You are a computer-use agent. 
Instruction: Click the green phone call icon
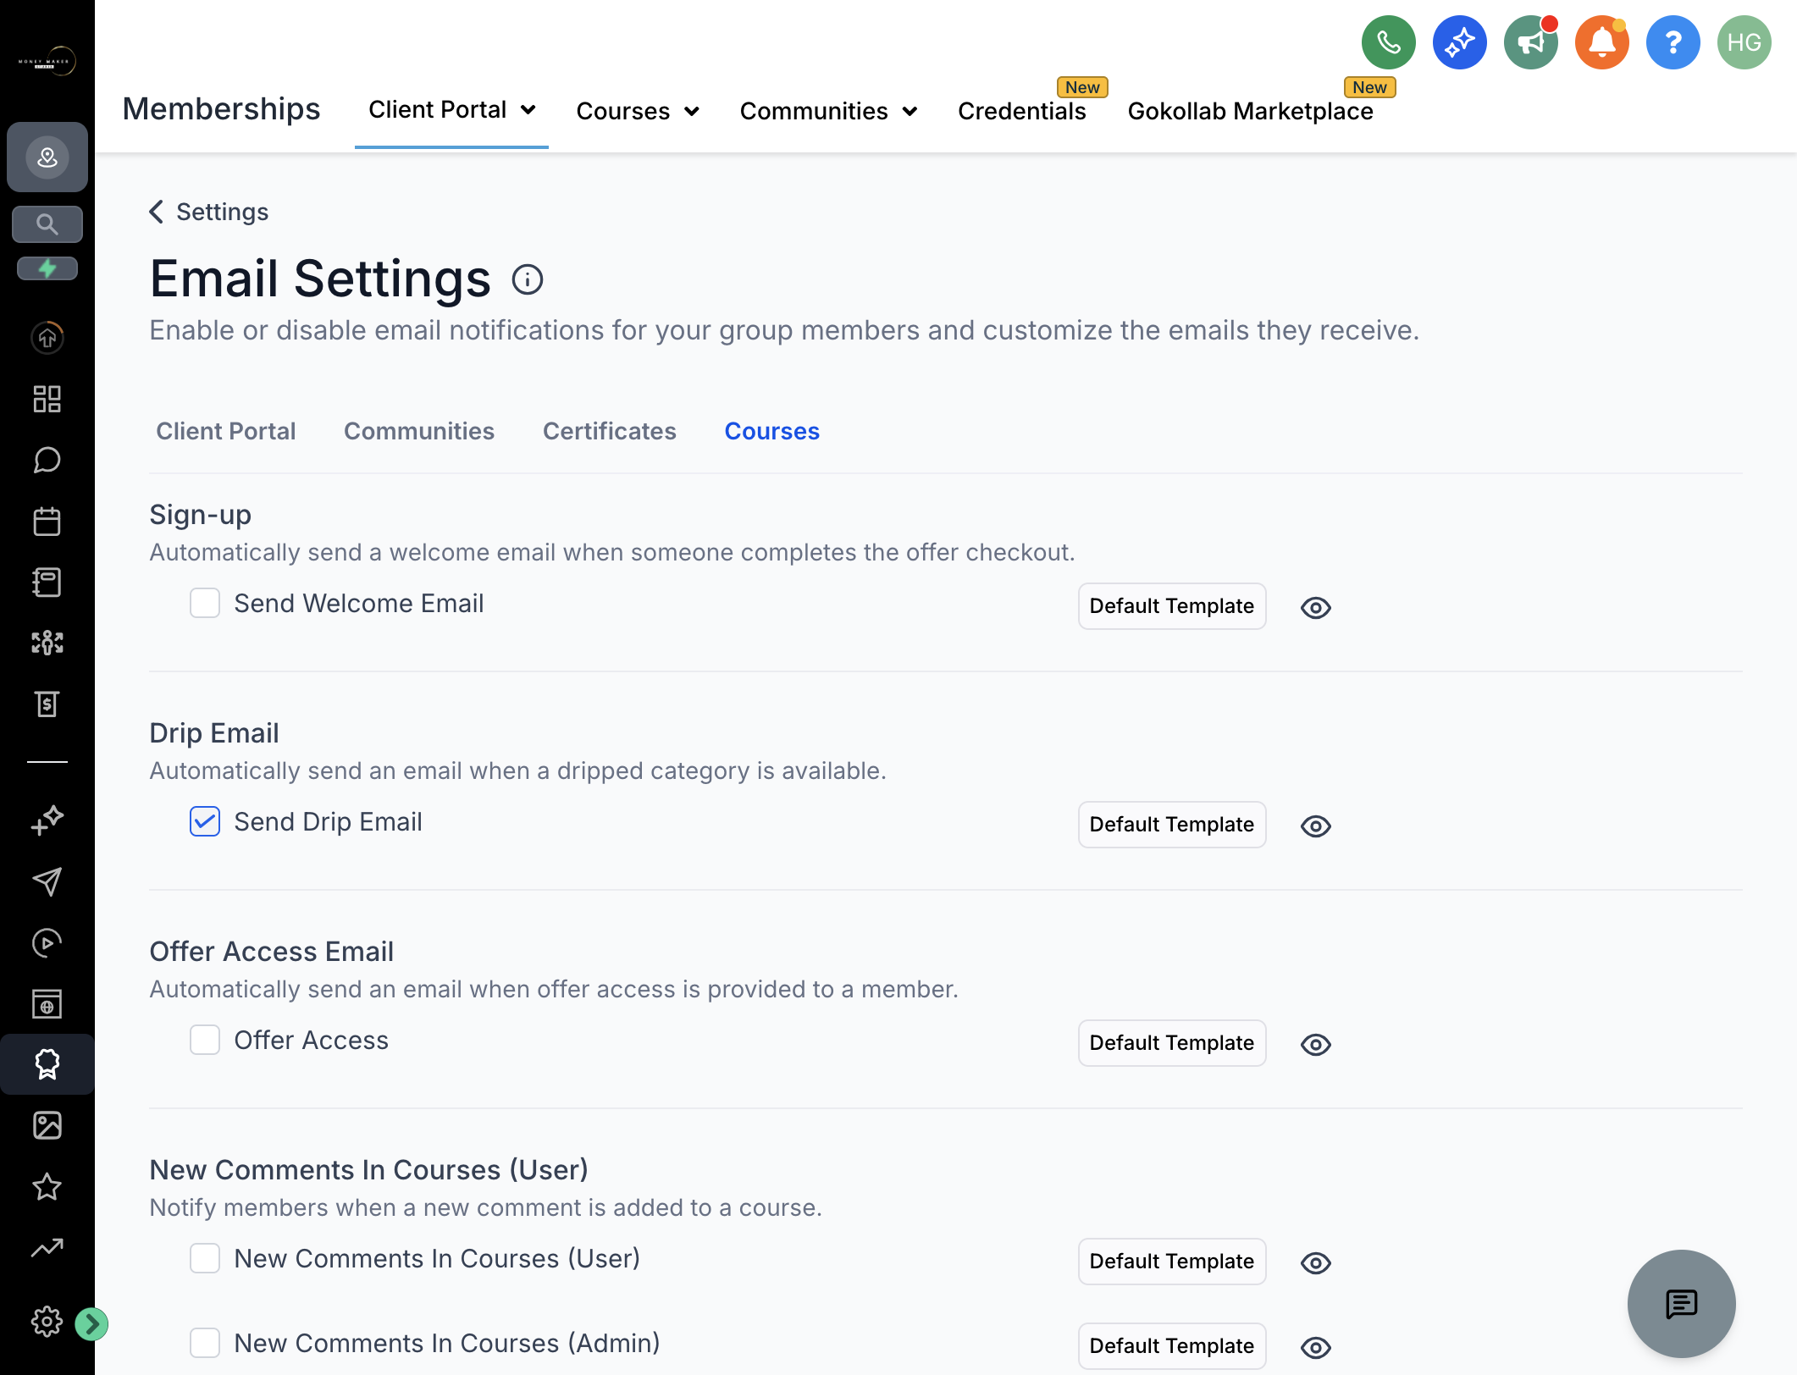pos(1388,42)
